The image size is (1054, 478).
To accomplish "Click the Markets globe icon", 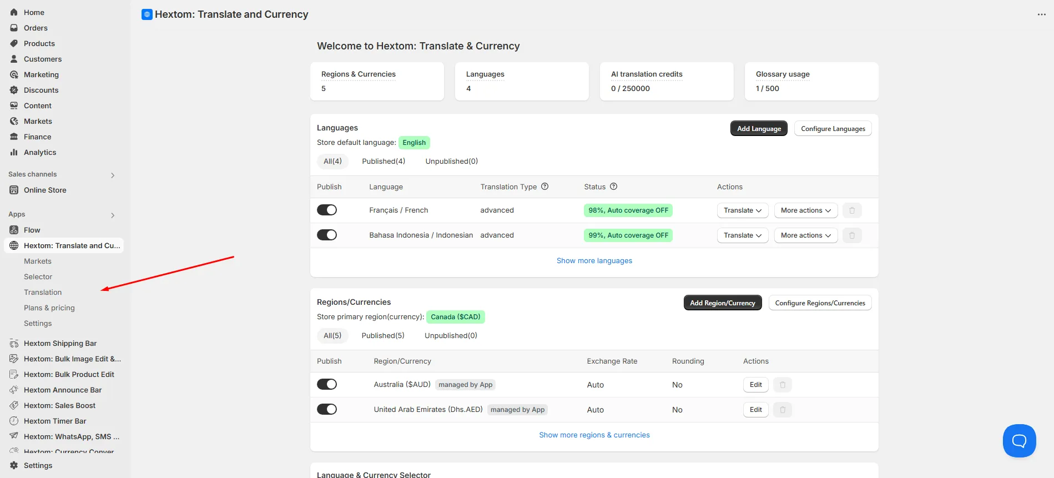I will coord(14,121).
